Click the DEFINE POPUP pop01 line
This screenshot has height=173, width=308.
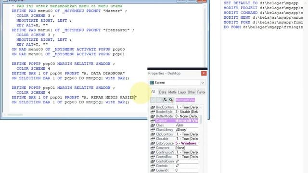[x=63, y=88]
